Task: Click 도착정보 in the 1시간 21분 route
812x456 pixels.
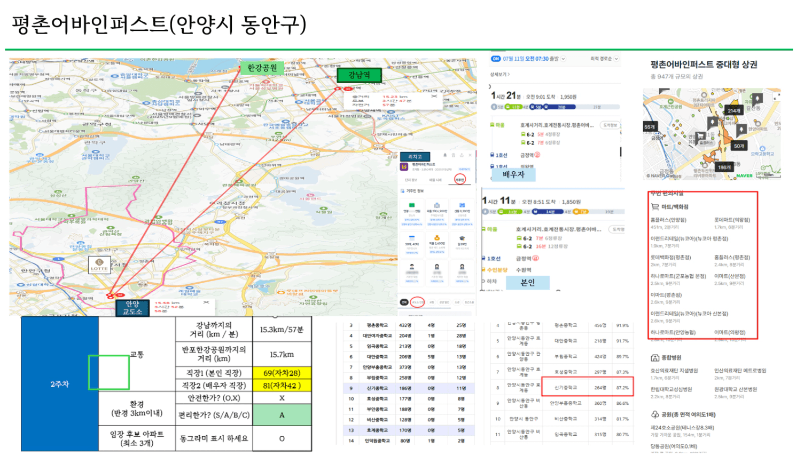Action: click(x=610, y=125)
